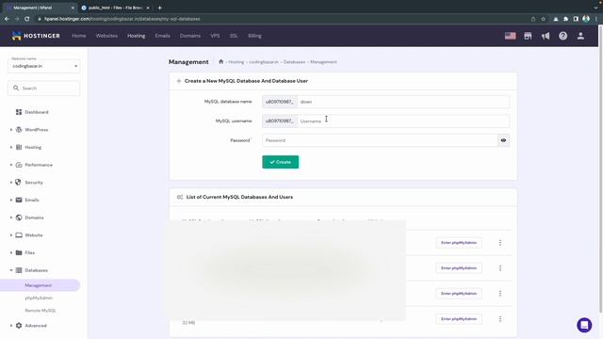Expand the Advanced sidebar section

pyautogui.click(x=11, y=325)
